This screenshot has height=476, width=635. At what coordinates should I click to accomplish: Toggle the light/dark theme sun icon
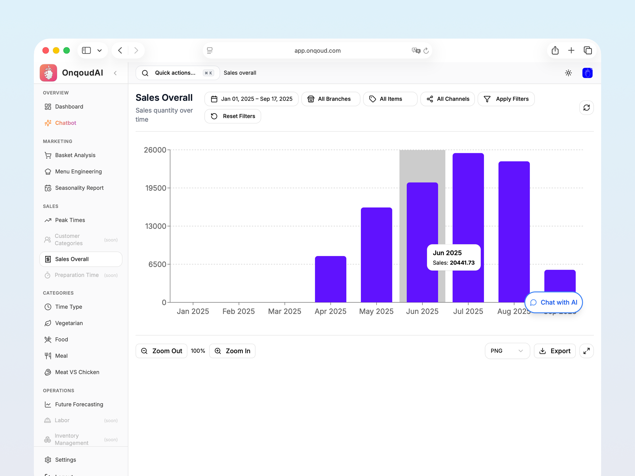568,73
